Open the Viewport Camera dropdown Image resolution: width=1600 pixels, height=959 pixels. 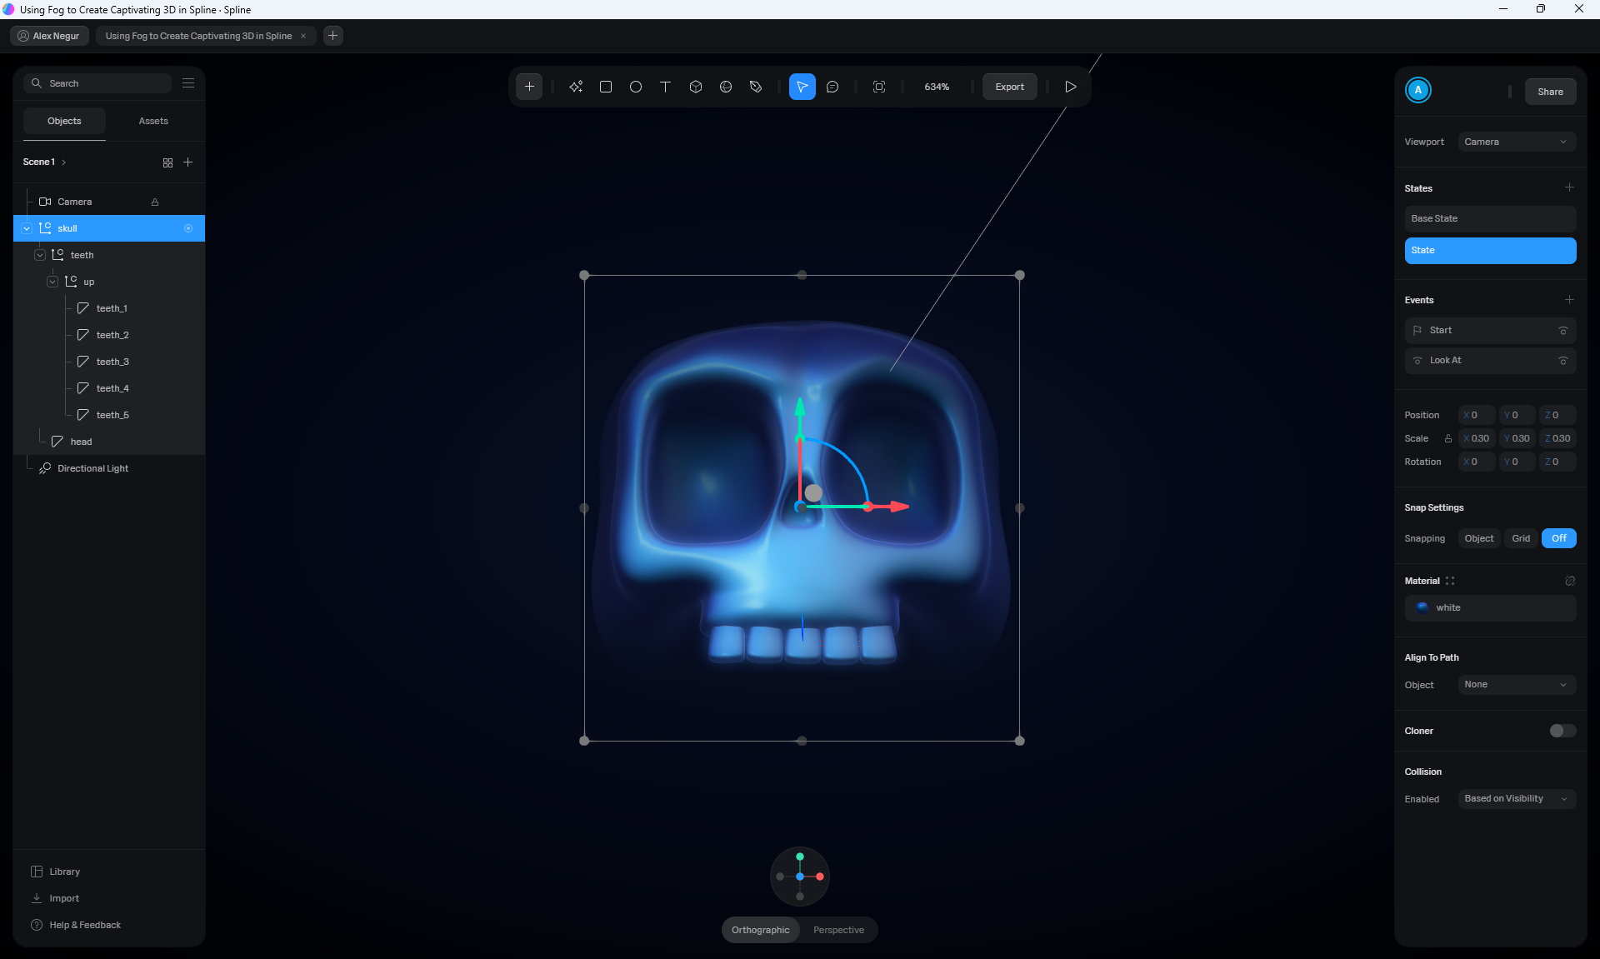tap(1516, 142)
